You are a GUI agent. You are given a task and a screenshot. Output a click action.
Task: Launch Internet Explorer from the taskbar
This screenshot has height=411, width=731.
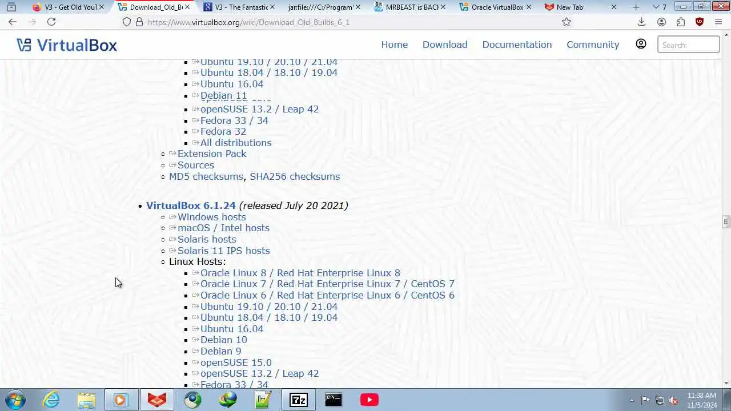point(51,400)
